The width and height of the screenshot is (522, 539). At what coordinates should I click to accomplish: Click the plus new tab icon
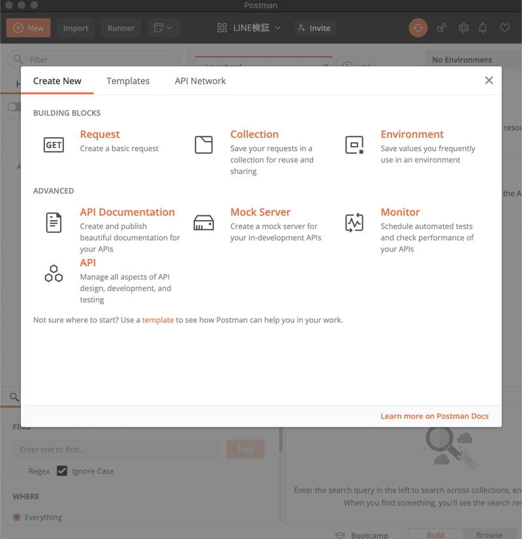coord(347,65)
